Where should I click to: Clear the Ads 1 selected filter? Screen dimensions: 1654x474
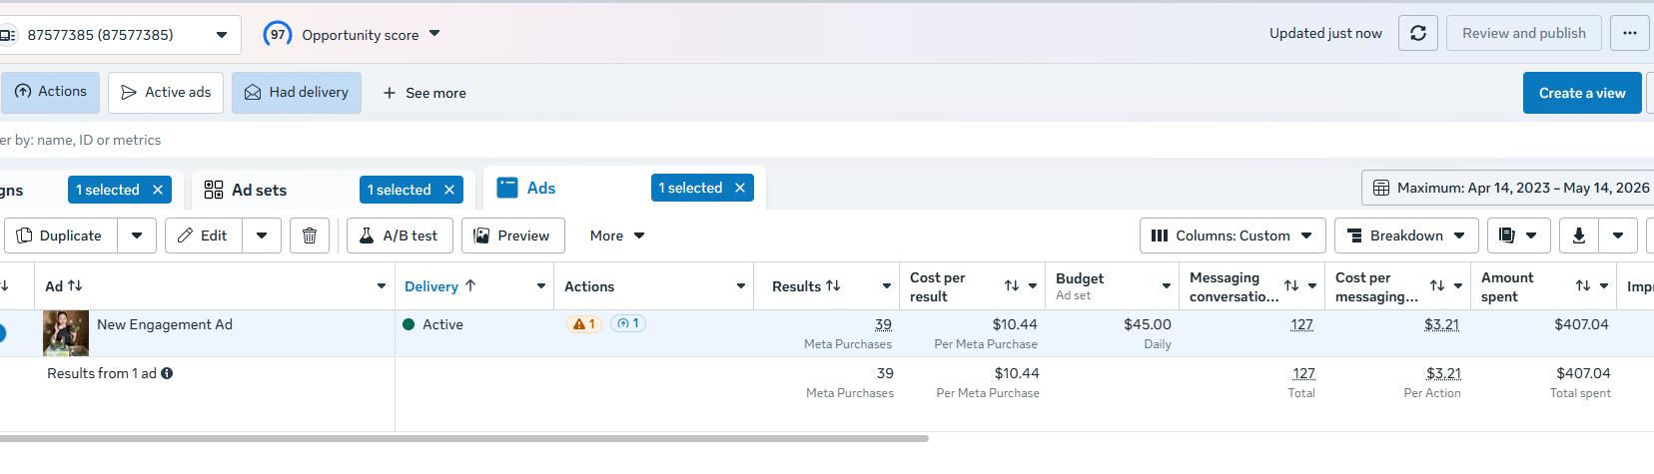pos(740,188)
